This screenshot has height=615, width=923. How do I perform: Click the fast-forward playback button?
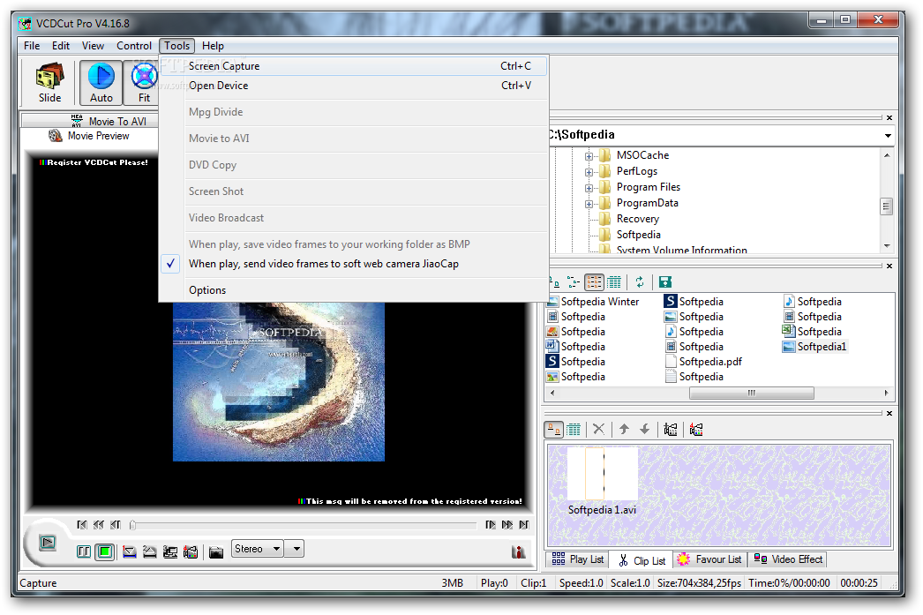click(x=507, y=525)
